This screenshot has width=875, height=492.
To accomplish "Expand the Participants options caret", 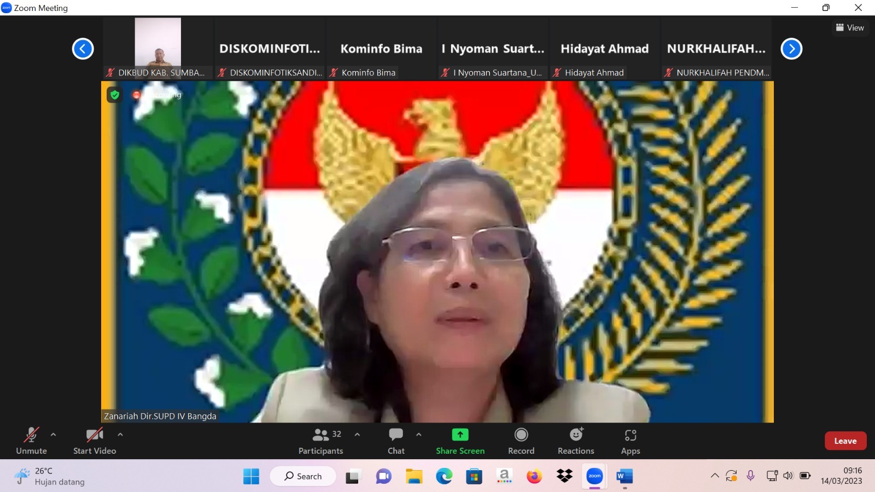I will 357,435.
